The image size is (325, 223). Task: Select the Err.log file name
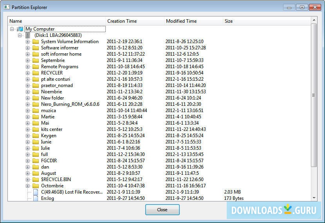click(x=47, y=198)
